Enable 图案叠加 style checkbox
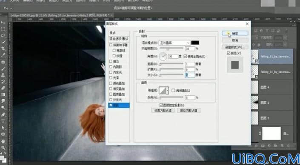 pyautogui.click(x=111, y=94)
